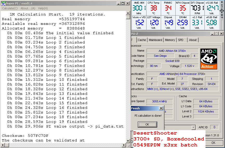Click the 'Checksum: 507FC7DF' line in Super PI
225x148 pixels.
[25, 136]
